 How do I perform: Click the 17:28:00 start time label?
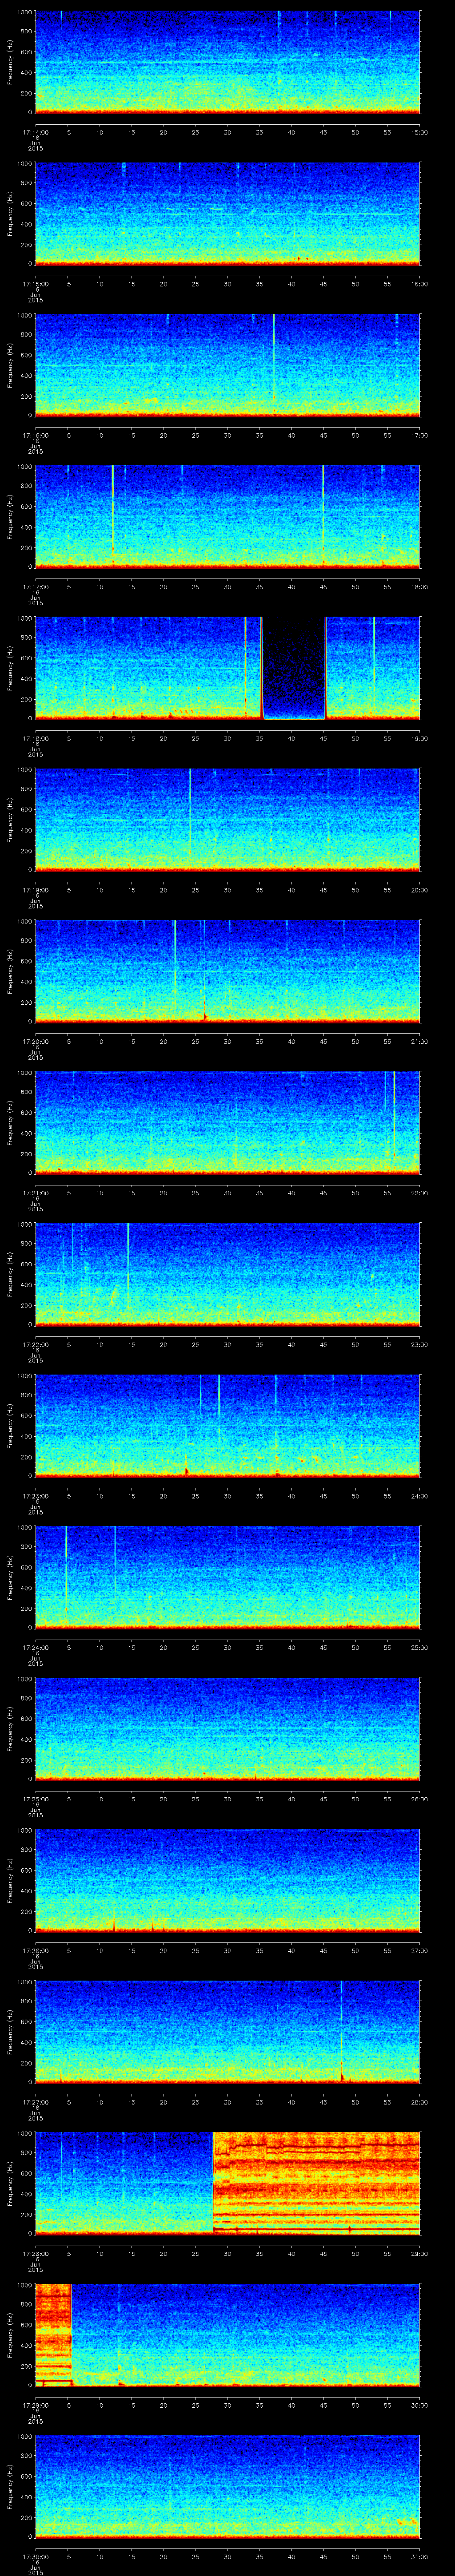[35, 2254]
